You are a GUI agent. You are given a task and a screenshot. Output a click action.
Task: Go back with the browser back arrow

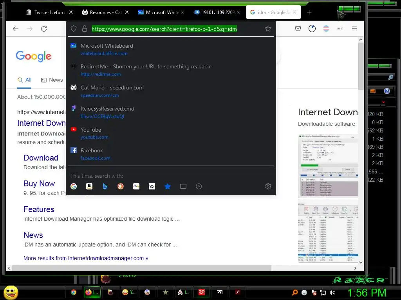pyautogui.click(x=16, y=29)
